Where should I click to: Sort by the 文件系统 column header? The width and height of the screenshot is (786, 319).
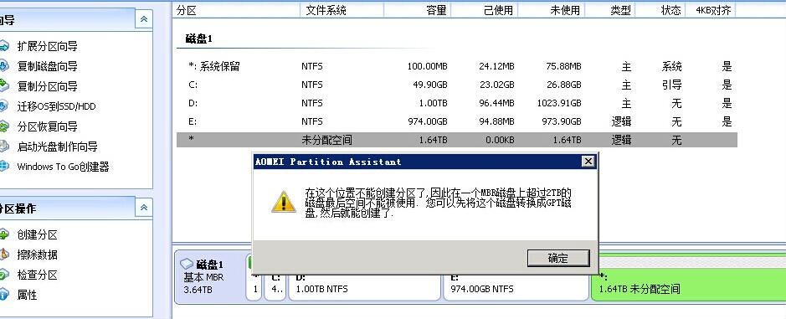342,10
